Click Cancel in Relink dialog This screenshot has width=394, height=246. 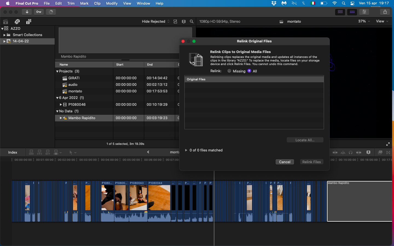click(285, 162)
